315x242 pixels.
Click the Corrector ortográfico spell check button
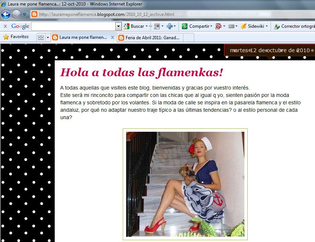294,26
